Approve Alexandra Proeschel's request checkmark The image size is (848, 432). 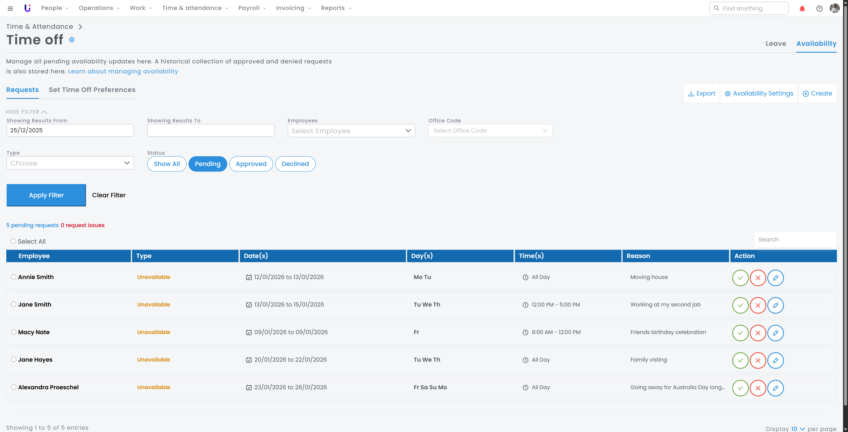tap(740, 388)
